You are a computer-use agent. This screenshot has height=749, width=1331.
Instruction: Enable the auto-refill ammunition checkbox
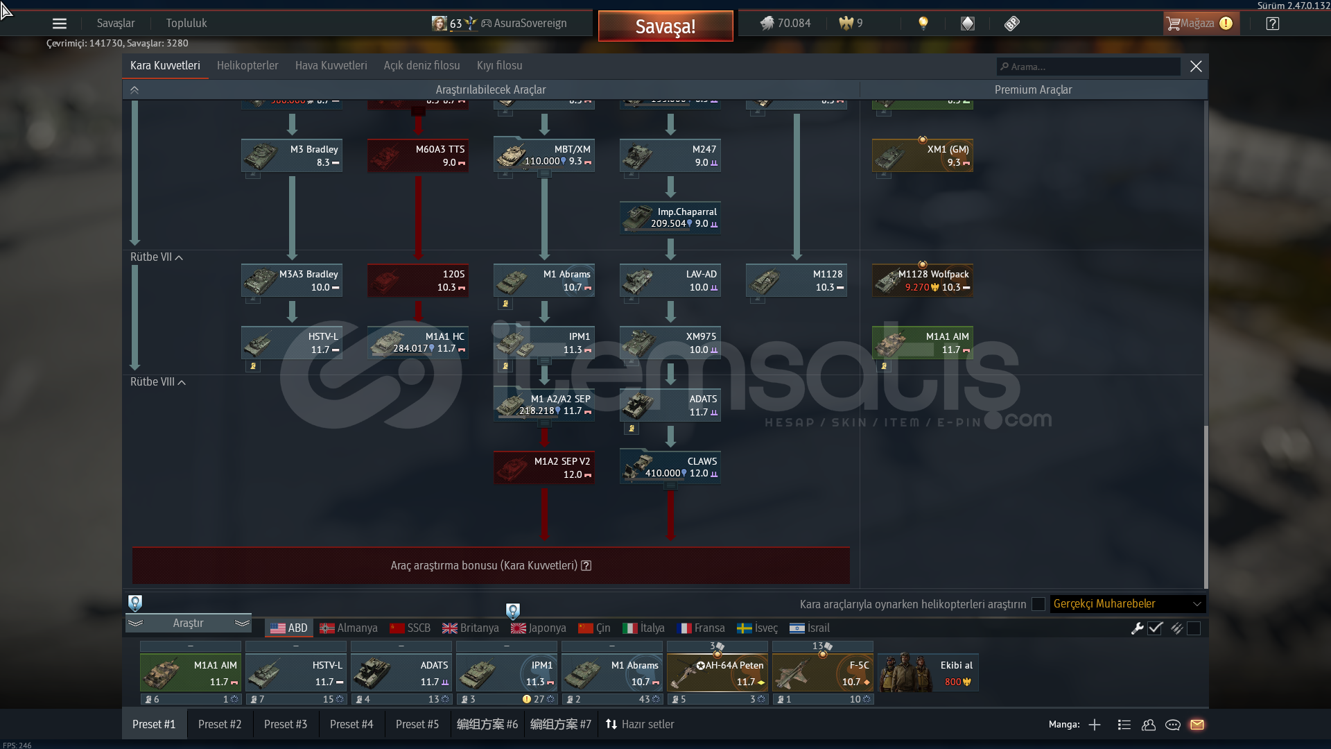click(1193, 628)
